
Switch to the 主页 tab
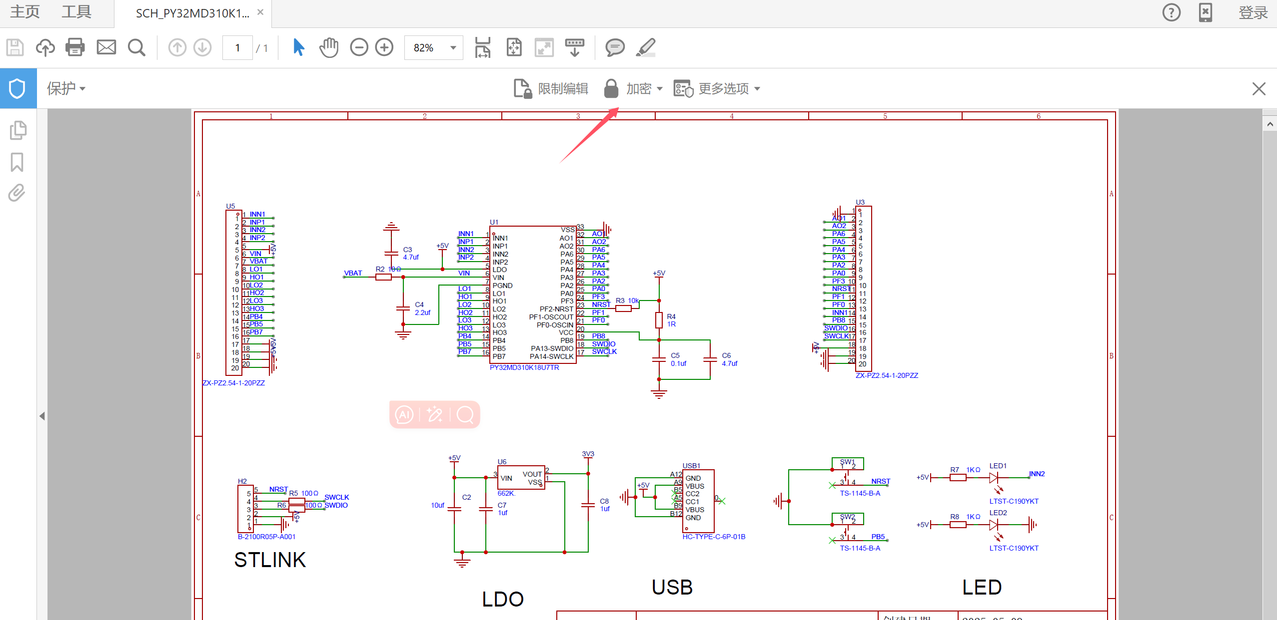point(25,12)
